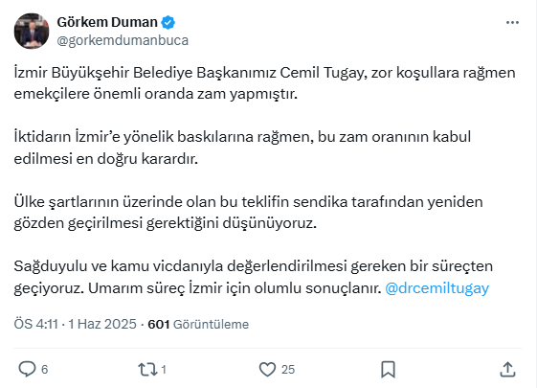Click the paragraph starting with İktidarın İzmir'e
Screen dimensions: 537x388
[x=242, y=148]
